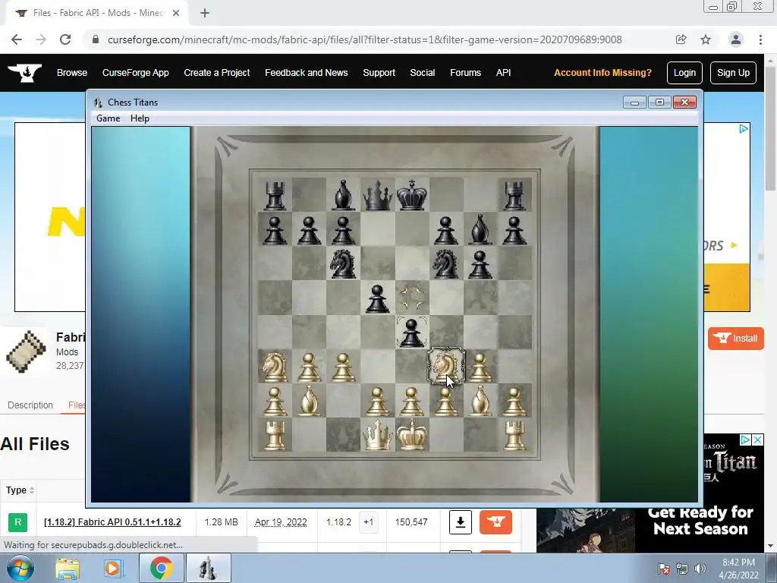Image resolution: width=777 pixels, height=583 pixels.
Task: Open Social in CurseForge navigation
Action: [x=422, y=72]
